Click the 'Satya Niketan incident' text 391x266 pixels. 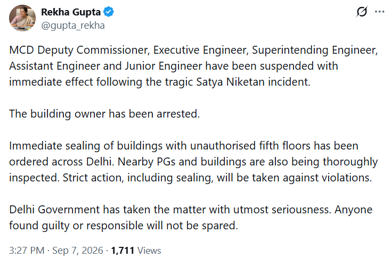tap(254, 82)
